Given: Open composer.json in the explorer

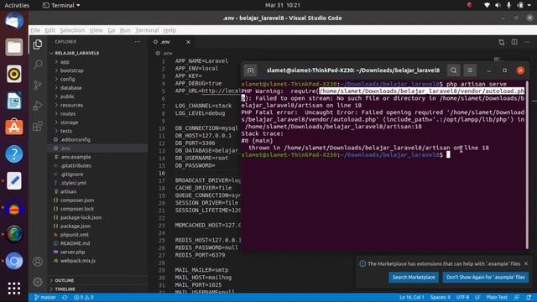Looking at the screenshot, I should pyautogui.click(x=77, y=200).
